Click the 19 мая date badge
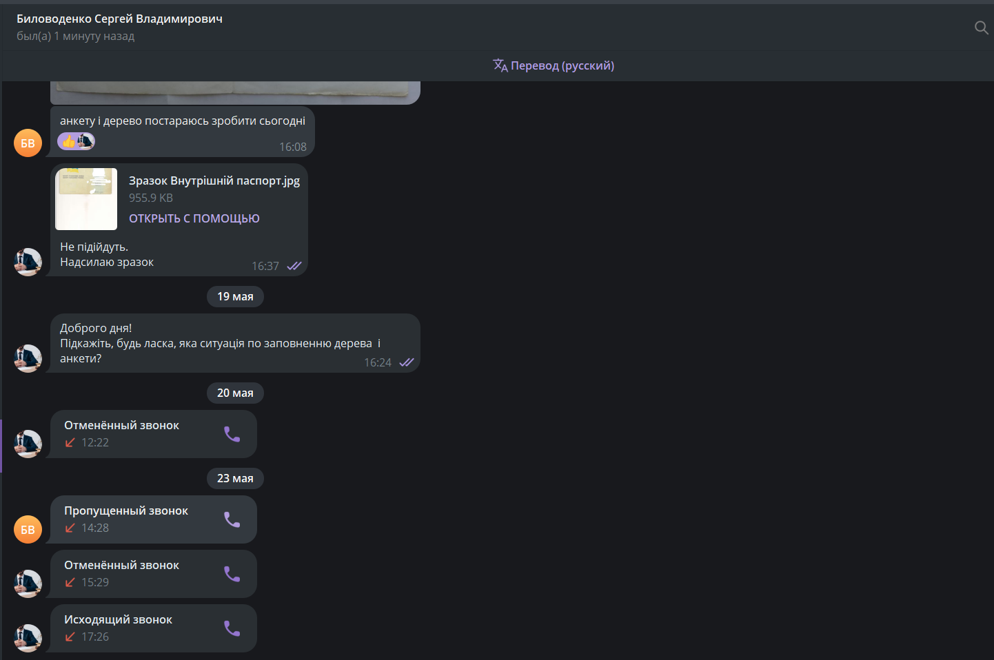Screen dimensions: 994x660 point(235,296)
